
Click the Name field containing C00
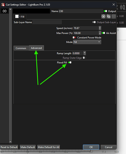point(81,11)
